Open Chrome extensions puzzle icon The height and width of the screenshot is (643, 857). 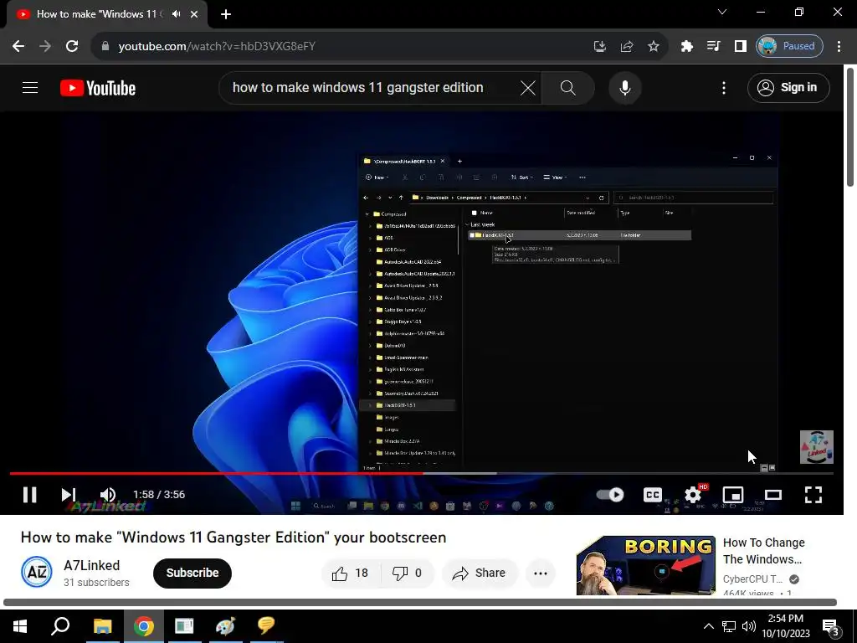click(687, 46)
